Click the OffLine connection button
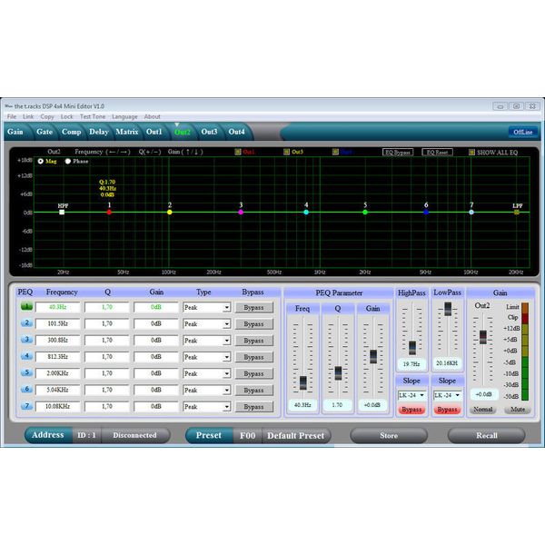The height and width of the screenshot is (545, 545). 523,132
